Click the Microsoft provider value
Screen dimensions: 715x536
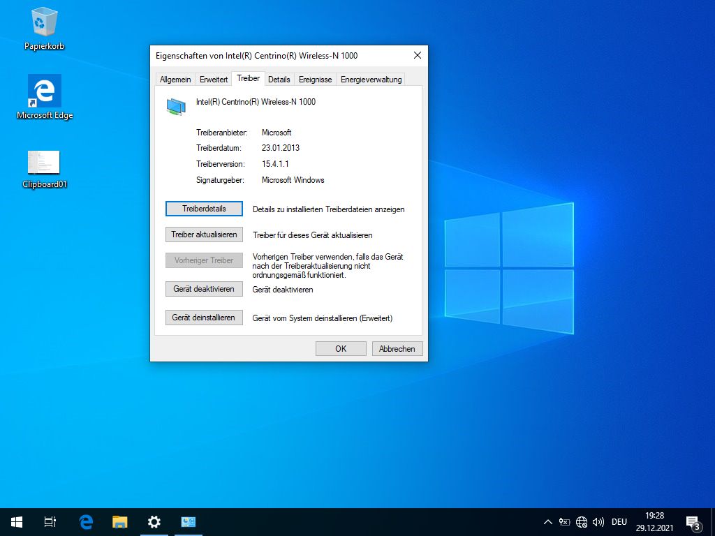pyautogui.click(x=277, y=133)
